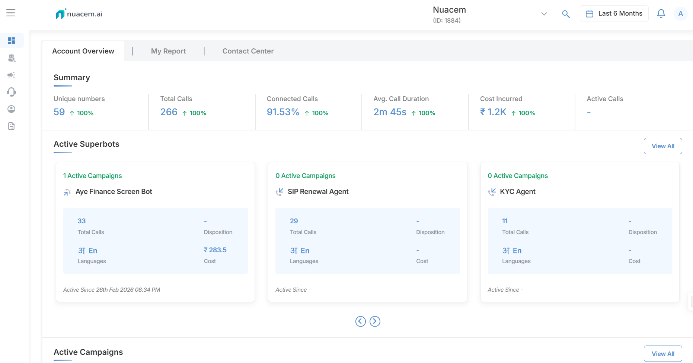Viewport: 693px width, 363px height.
Task: Switch to the Contact Center tab
Action: (248, 51)
